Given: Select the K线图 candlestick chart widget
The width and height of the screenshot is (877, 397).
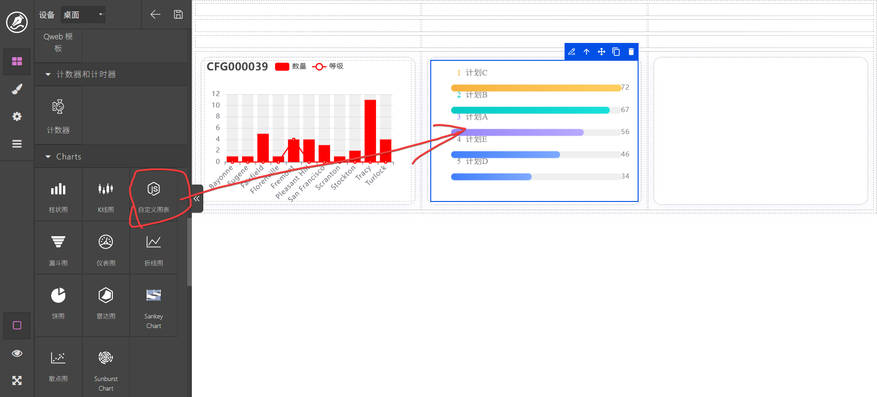Looking at the screenshot, I should tap(106, 195).
